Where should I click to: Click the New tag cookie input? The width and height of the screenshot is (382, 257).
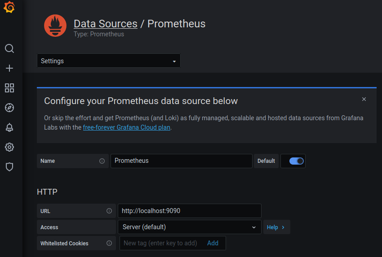(x=160, y=243)
